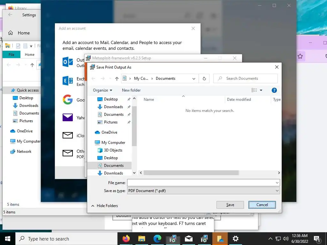Choose the Google account icon
The image size is (327, 245).
(68, 100)
